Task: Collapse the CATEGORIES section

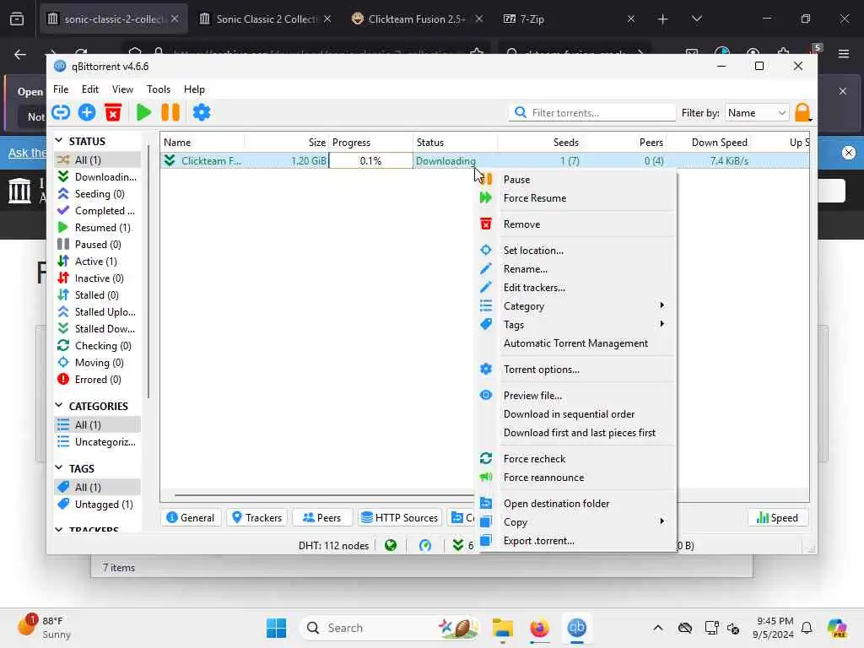Action: pyautogui.click(x=59, y=406)
